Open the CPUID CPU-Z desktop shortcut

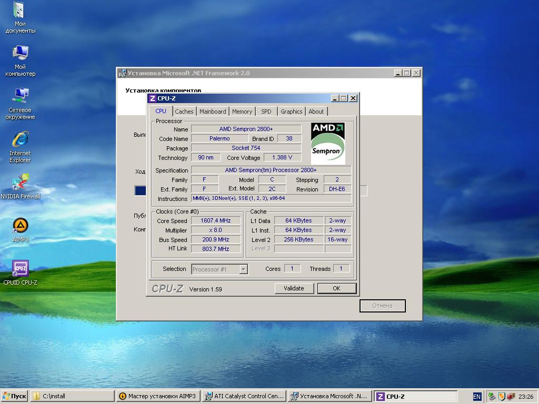[x=21, y=273]
